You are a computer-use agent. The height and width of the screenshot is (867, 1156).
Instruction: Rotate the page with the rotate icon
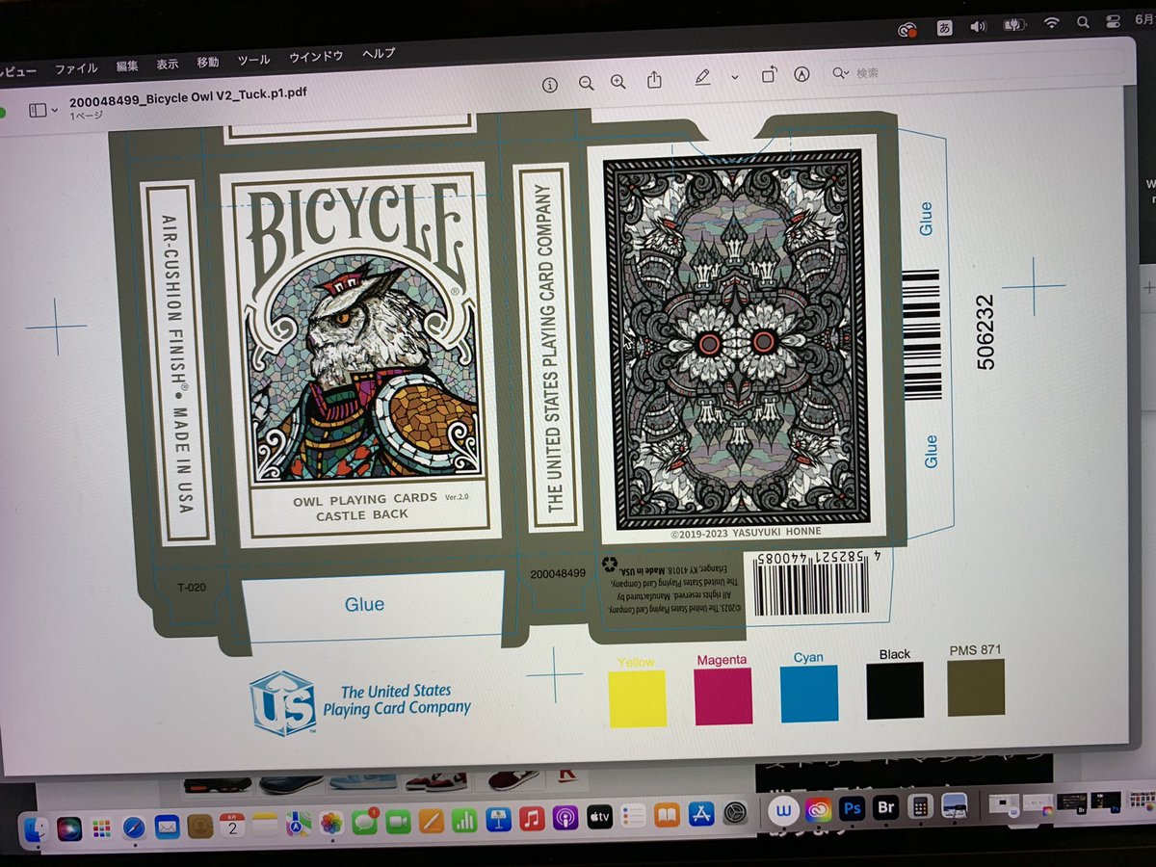pos(769,75)
